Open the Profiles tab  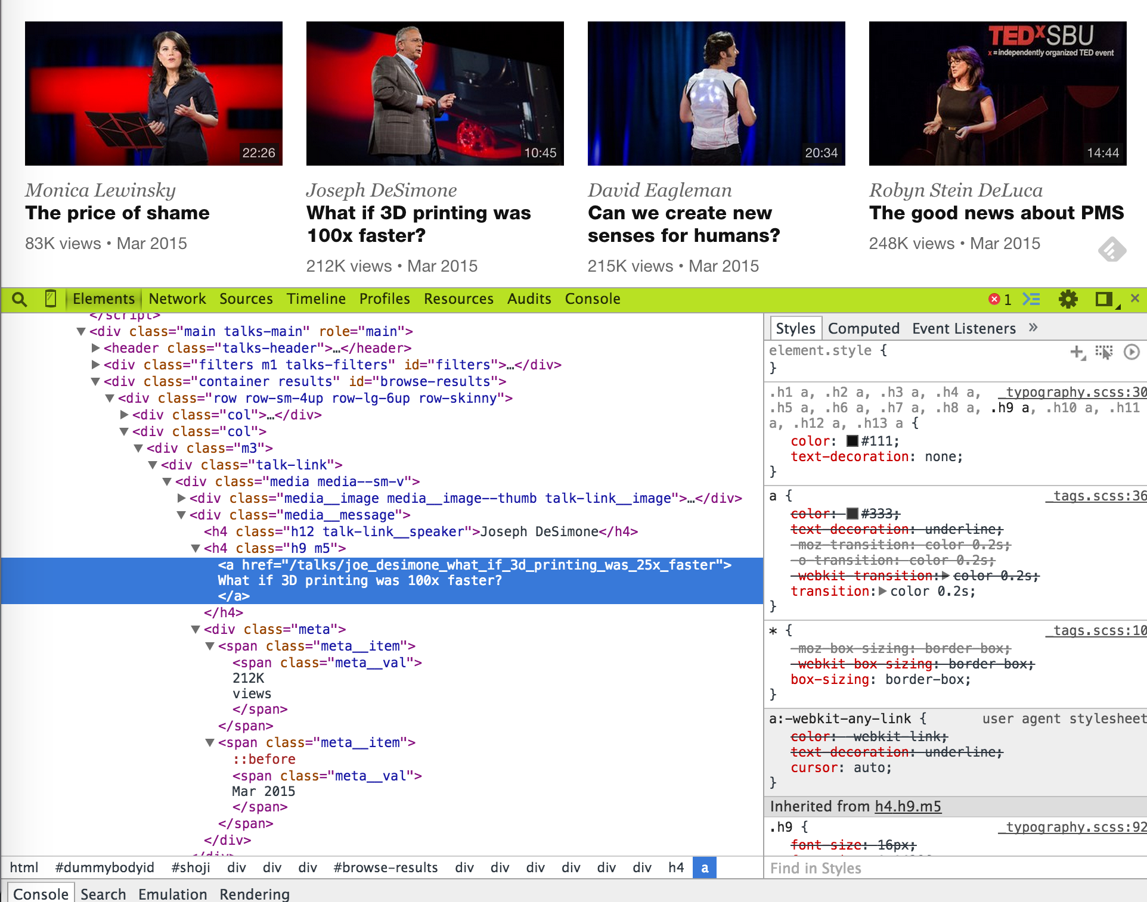point(385,299)
